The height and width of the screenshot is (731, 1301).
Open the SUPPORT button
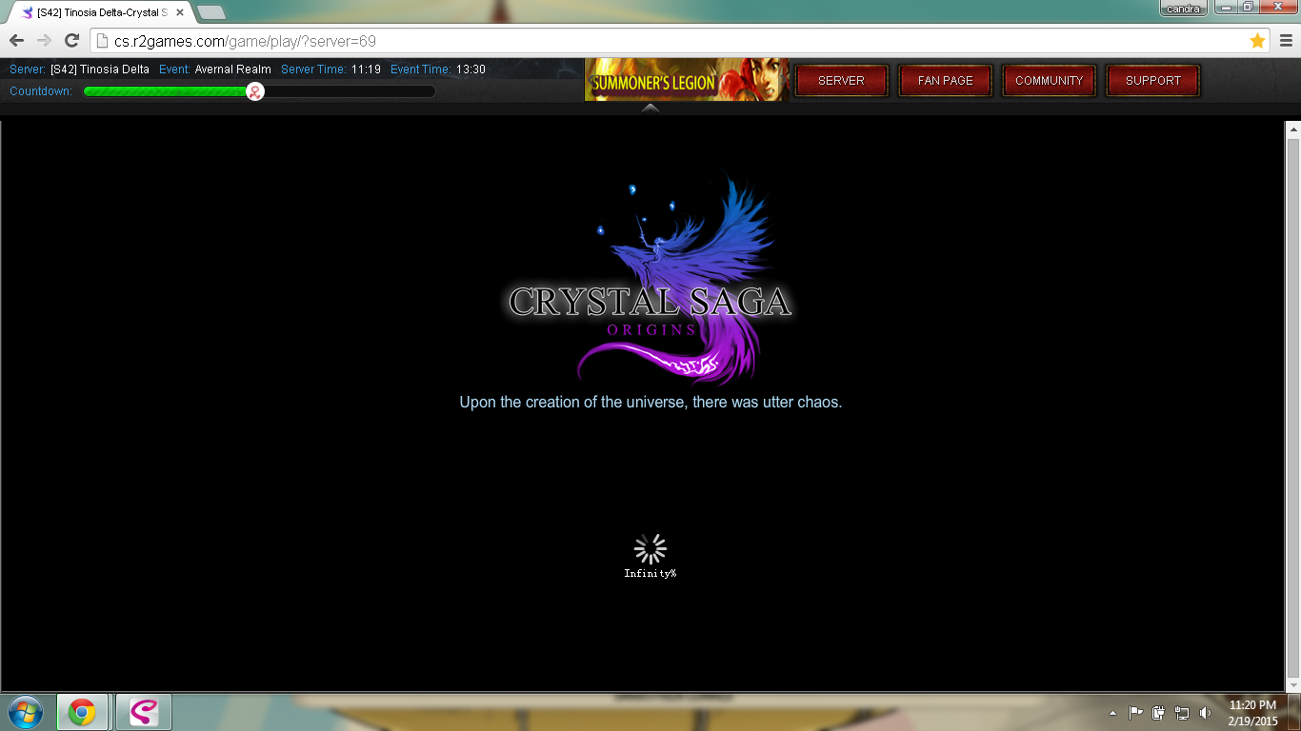pos(1152,81)
